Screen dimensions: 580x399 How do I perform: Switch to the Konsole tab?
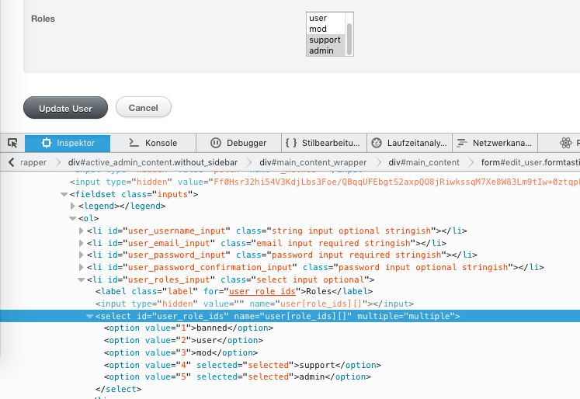153,143
